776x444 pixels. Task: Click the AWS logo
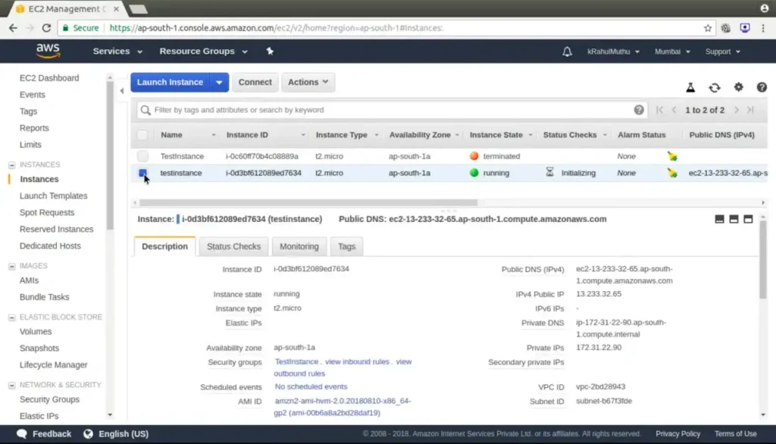coord(48,52)
